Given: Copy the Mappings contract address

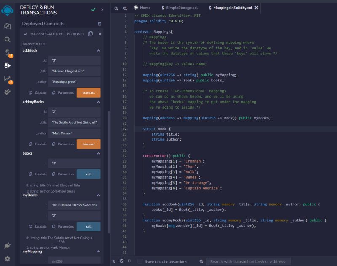Looking at the screenshot, I should (x=91, y=34).
